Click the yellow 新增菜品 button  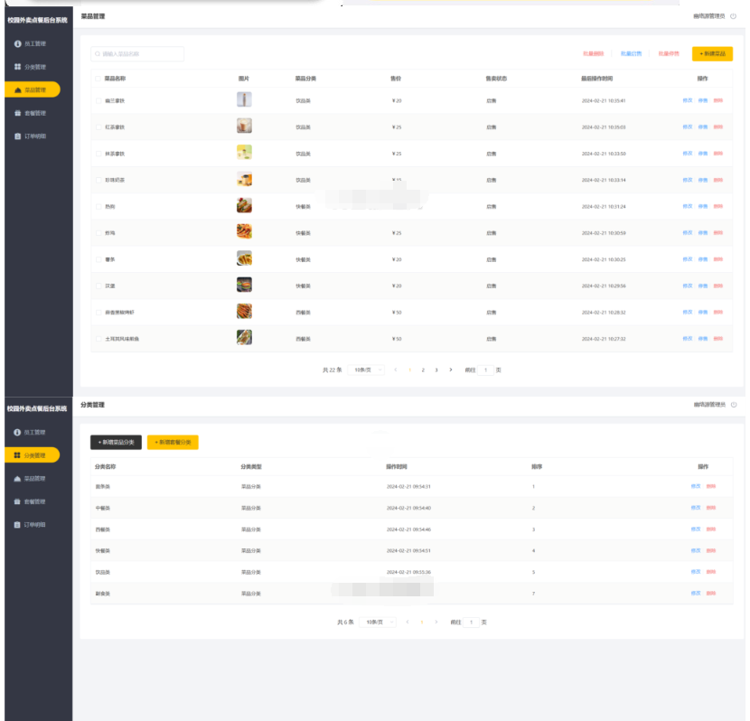coord(712,54)
